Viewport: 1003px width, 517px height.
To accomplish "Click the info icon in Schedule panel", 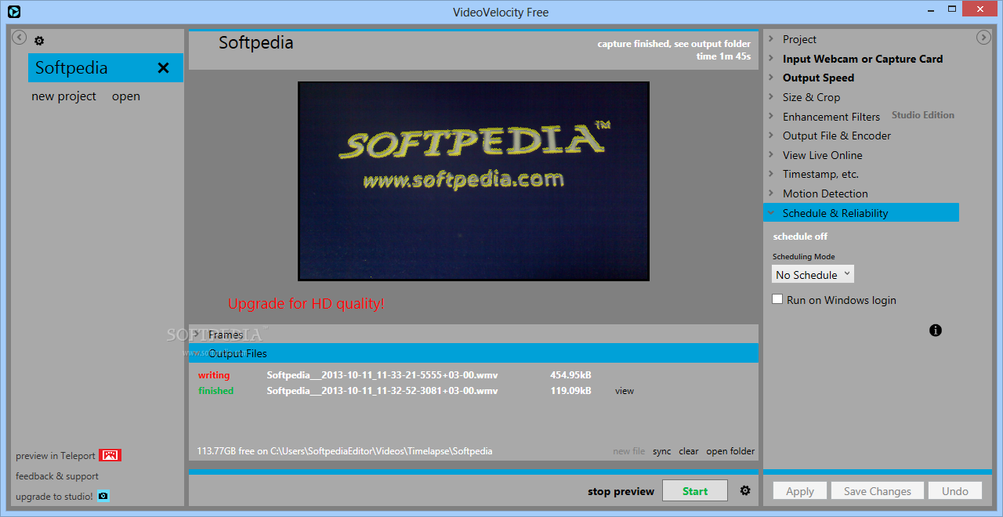I will (936, 331).
